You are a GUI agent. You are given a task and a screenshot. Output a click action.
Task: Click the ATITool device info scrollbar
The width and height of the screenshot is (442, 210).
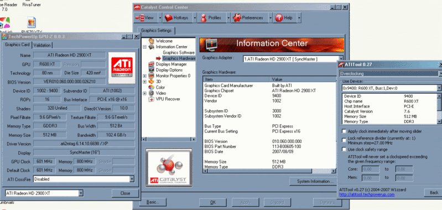[439, 109]
